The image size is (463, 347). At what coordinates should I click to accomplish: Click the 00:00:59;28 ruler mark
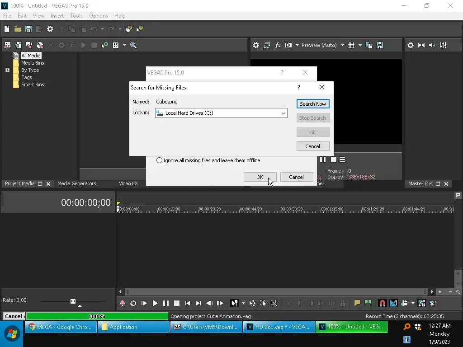tap(292, 209)
